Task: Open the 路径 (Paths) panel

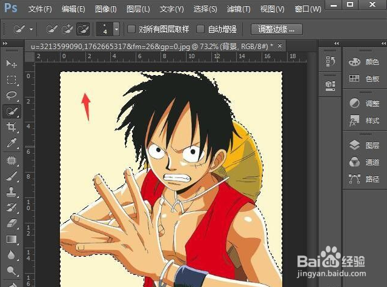Action: (x=364, y=179)
